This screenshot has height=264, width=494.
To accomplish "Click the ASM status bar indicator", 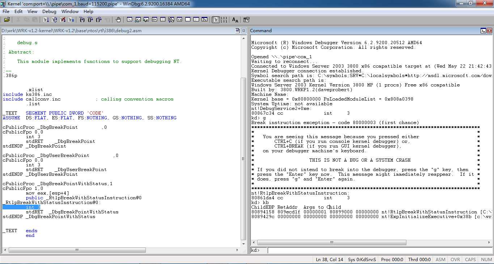I will (440, 260).
